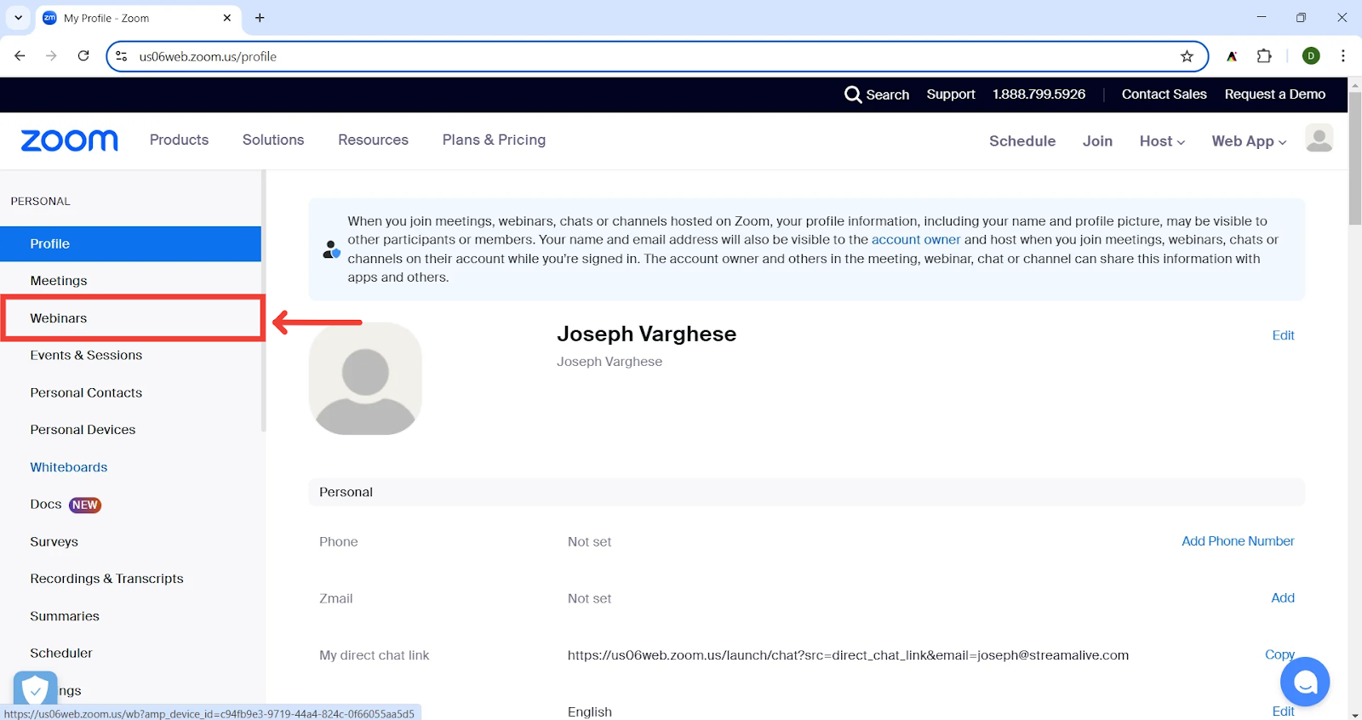
Task: Click Join in the header
Action: click(1097, 141)
